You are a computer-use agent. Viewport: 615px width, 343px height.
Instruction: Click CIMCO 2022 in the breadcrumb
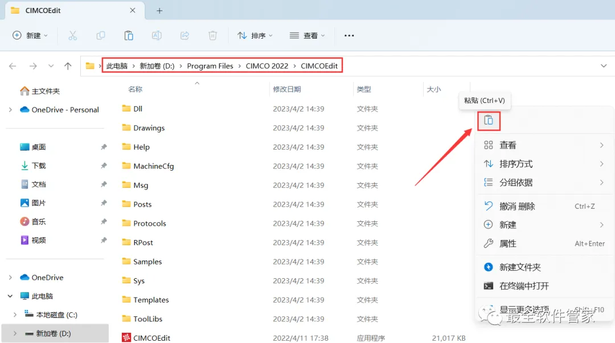click(x=266, y=66)
